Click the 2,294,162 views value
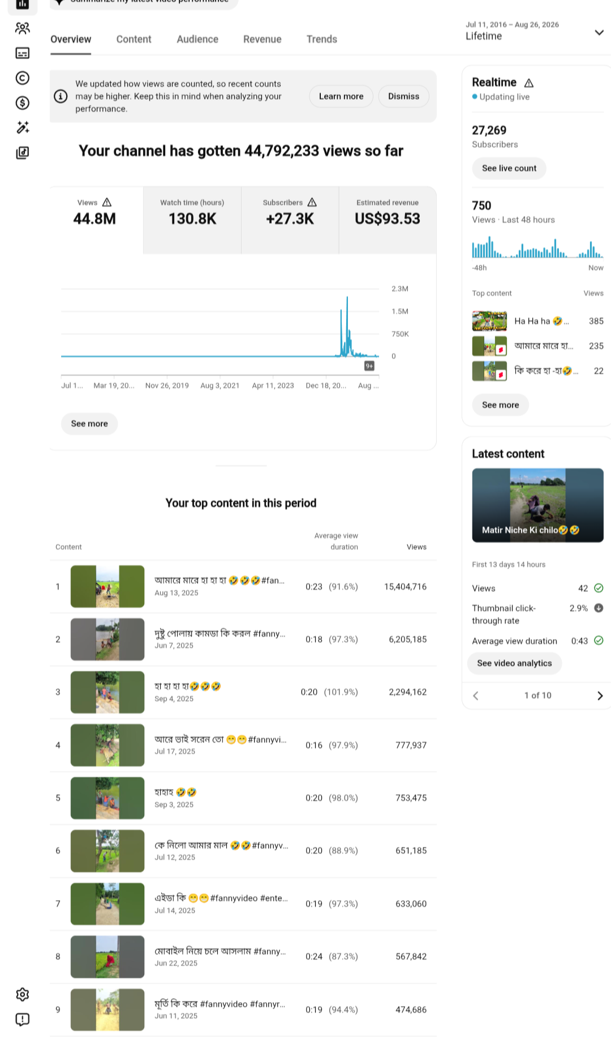 407,692
